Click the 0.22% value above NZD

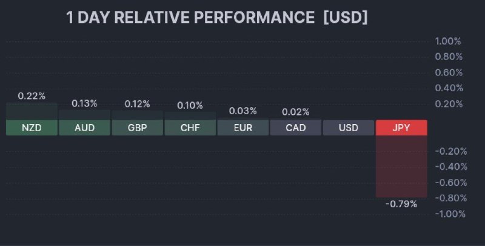pyautogui.click(x=32, y=96)
